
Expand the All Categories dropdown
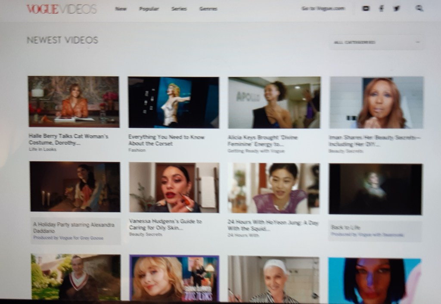click(x=376, y=42)
